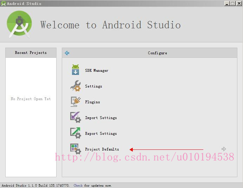Choose Export Settings
243x188 pixels.
coord(101,133)
